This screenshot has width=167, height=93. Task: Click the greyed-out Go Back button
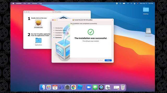tap(100, 60)
